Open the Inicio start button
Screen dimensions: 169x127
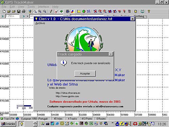[x=8, y=124]
